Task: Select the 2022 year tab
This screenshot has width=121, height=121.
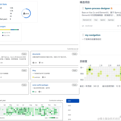Action: pyautogui.click(x=69, y=106)
